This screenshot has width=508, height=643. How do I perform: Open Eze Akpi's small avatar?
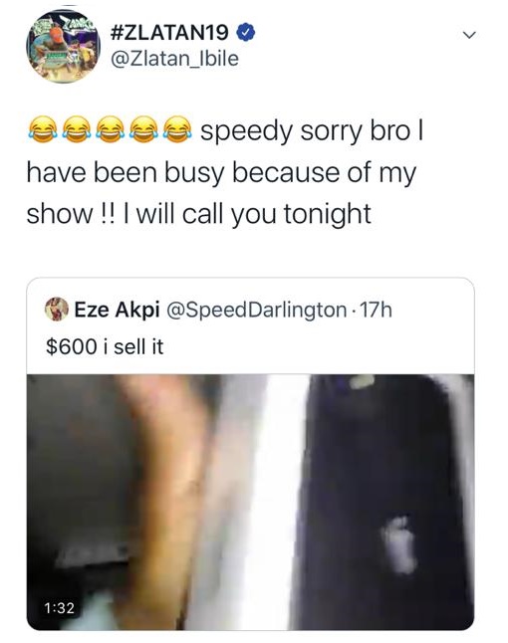57,309
